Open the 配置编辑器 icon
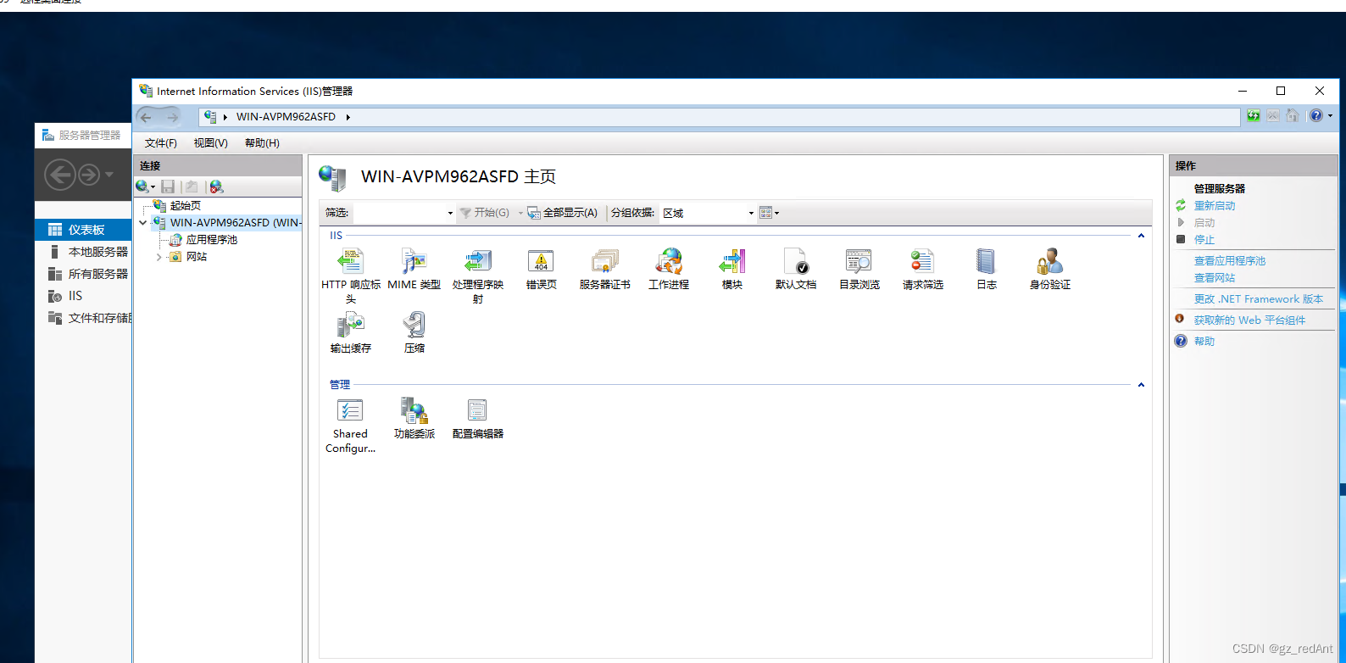 [x=478, y=411]
